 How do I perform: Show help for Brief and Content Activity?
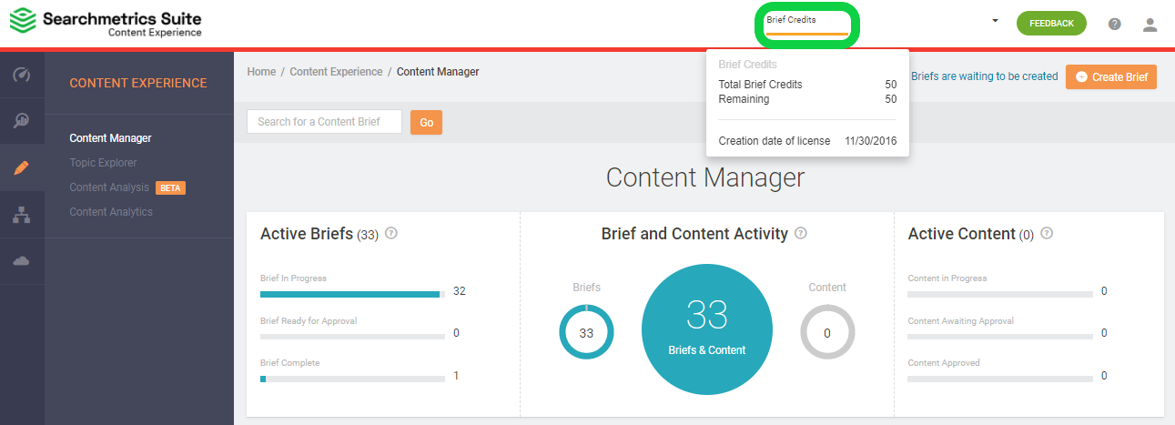point(801,233)
